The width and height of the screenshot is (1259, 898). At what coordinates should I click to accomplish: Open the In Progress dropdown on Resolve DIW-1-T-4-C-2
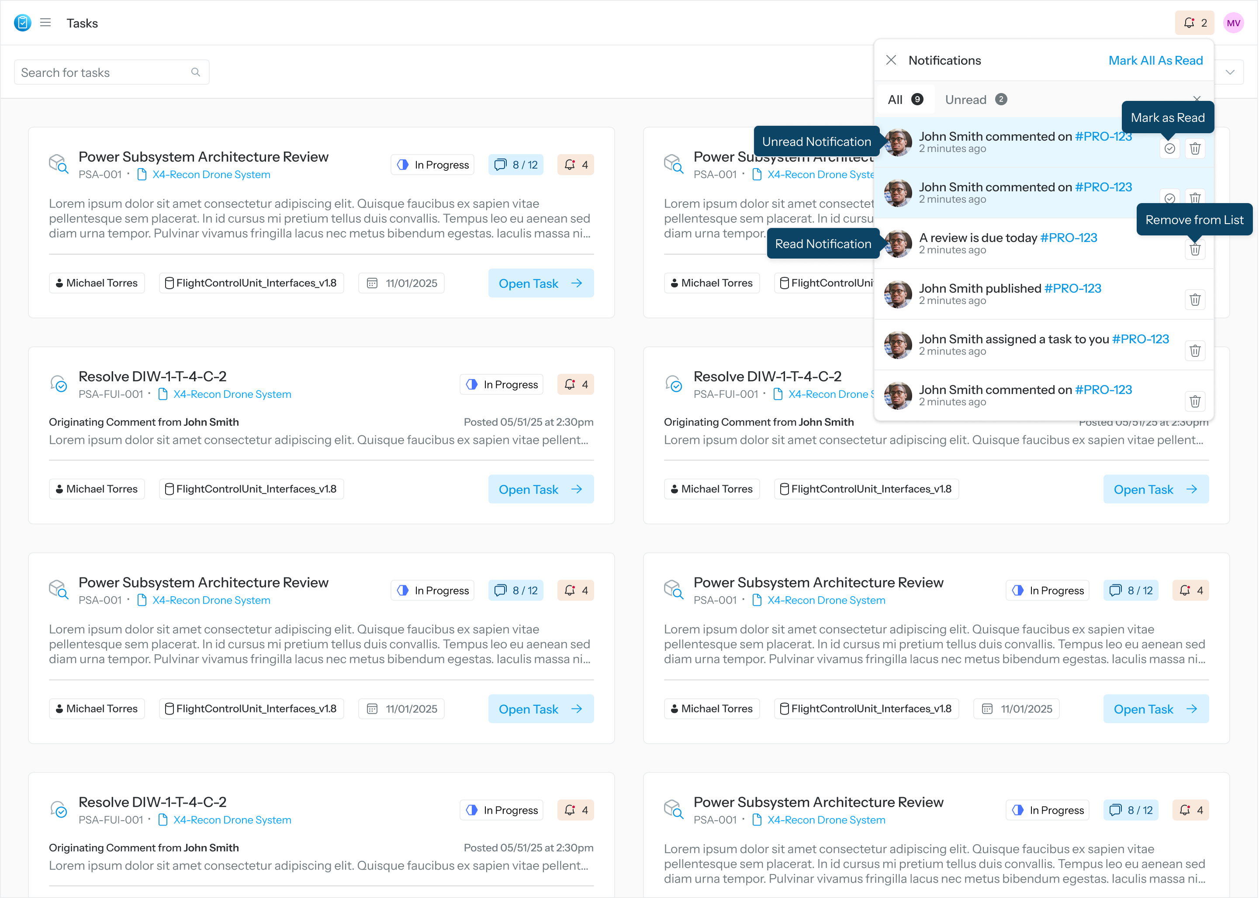(501, 384)
